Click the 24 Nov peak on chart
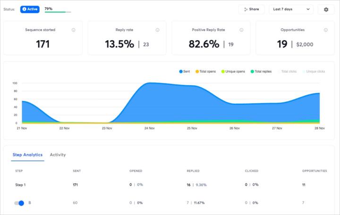Screen dimensions: 340x215 [x=149, y=83]
